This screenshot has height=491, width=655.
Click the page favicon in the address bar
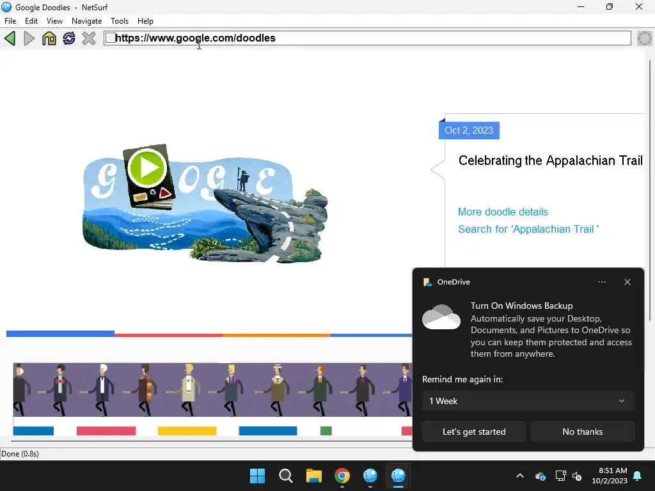tap(110, 38)
